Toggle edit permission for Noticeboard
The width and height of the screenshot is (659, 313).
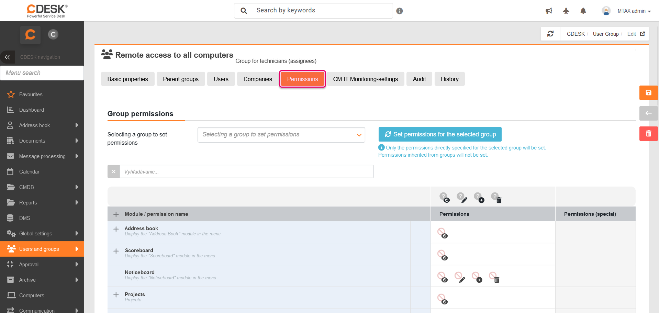[460, 277]
